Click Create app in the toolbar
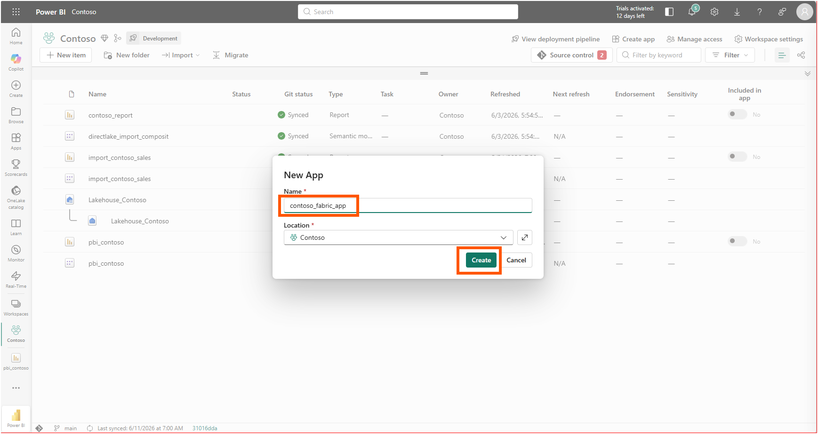 634,39
